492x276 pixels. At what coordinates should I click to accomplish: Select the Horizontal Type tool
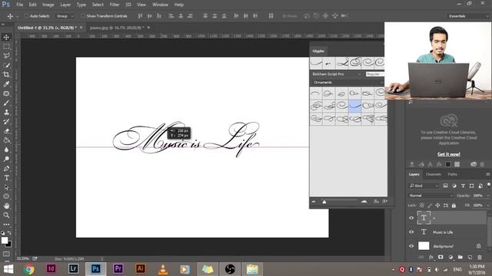6,178
